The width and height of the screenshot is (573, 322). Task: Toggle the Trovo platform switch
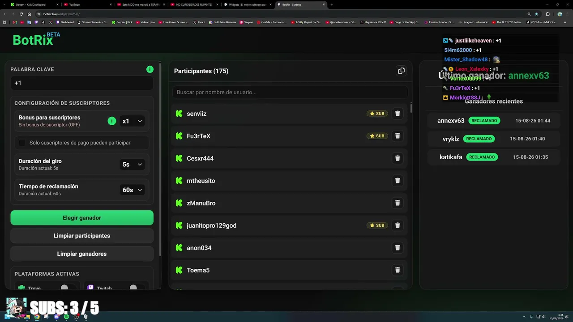(x=68, y=288)
